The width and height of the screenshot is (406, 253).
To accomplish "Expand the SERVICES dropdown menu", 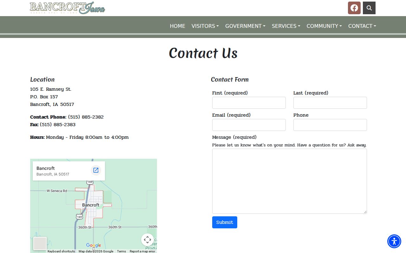I will 286,26.
